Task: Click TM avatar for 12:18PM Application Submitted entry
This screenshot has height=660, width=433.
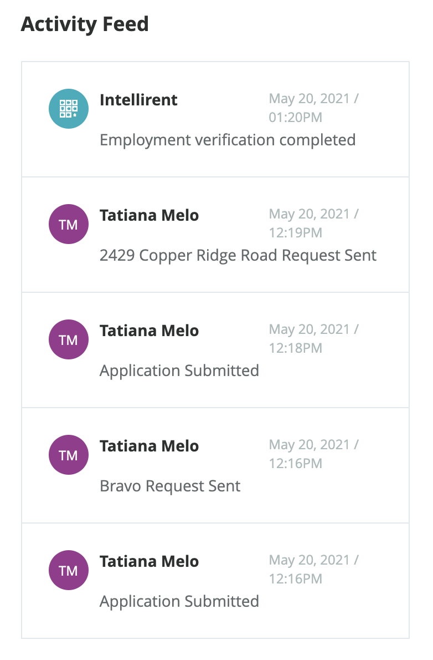Action: [69, 339]
